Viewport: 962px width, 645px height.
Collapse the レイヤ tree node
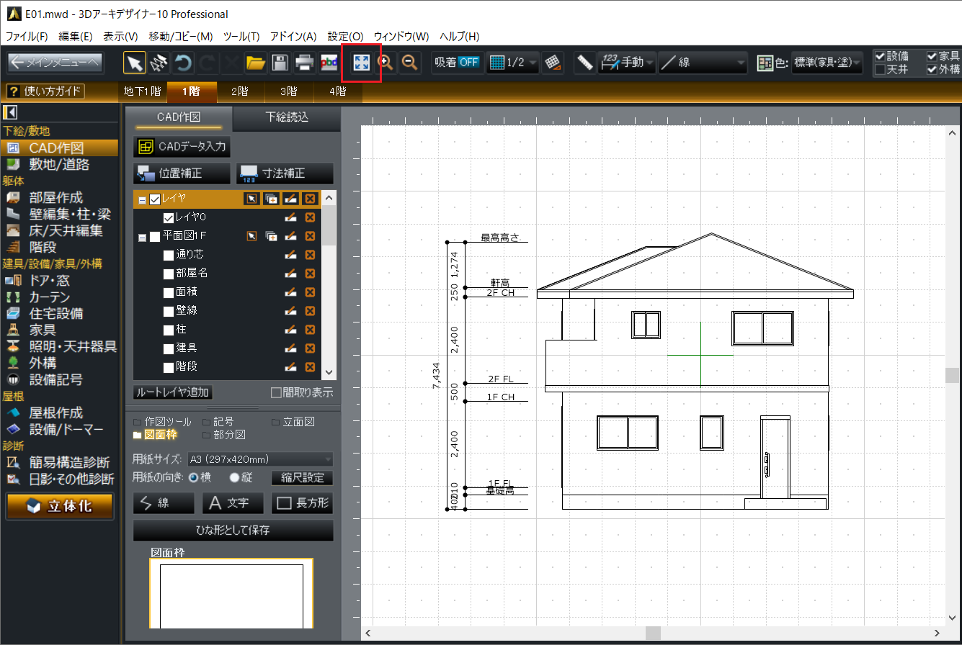pos(142,200)
